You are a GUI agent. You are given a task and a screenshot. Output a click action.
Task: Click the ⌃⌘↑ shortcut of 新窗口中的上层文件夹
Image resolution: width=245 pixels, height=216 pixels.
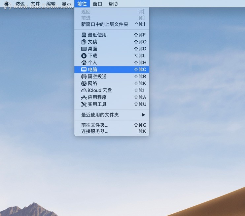(x=140, y=24)
